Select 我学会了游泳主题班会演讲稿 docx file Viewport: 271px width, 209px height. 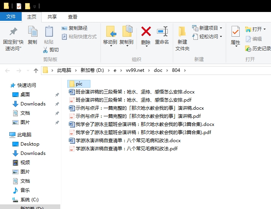[141, 124]
